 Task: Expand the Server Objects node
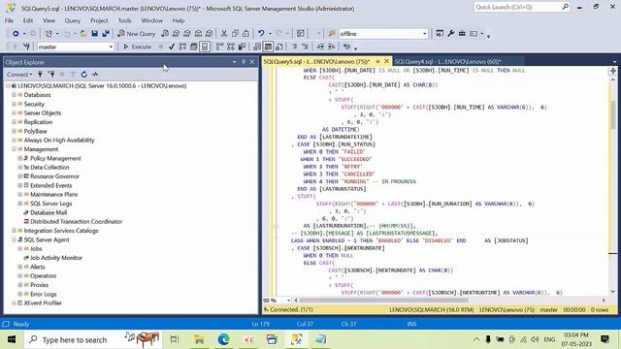(14, 113)
